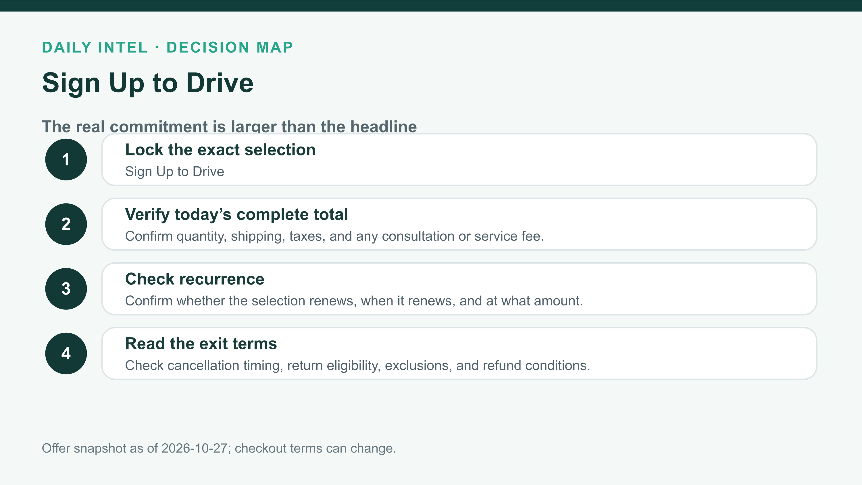Select the step 3 number circle
862x485 pixels.
(x=66, y=289)
